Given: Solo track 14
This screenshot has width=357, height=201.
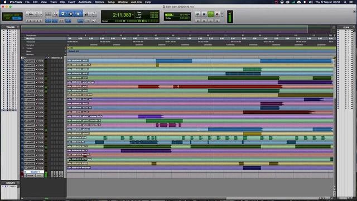Looking at the screenshot, I should pos(40,69).
